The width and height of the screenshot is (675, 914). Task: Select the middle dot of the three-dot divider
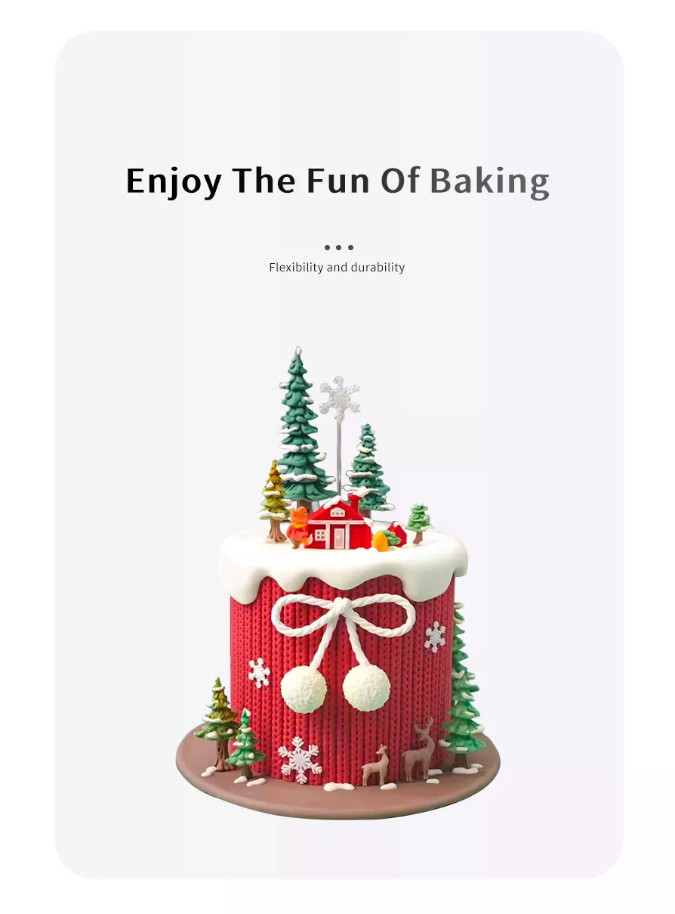click(x=338, y=247)
